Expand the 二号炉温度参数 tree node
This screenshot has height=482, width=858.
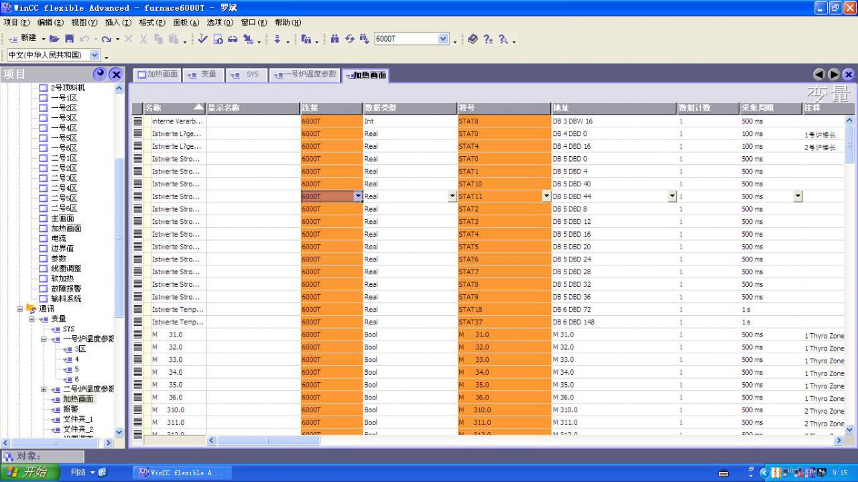point(44,389)
